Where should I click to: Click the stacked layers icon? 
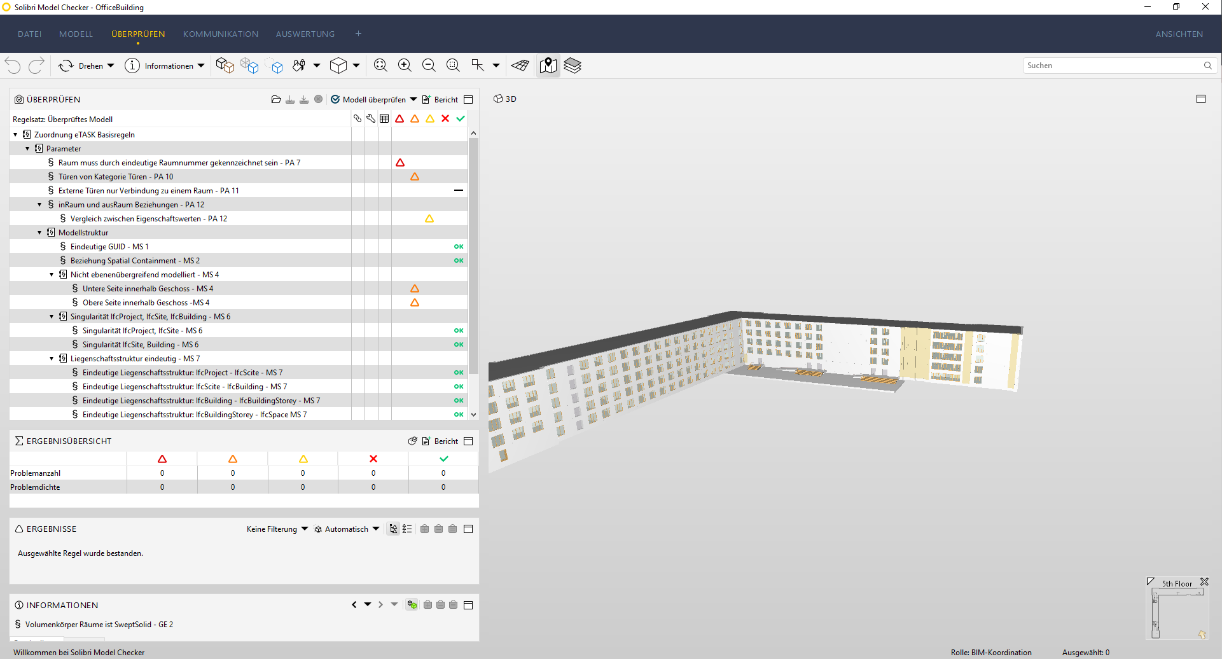pyautogui.click(x=573, y=66)
